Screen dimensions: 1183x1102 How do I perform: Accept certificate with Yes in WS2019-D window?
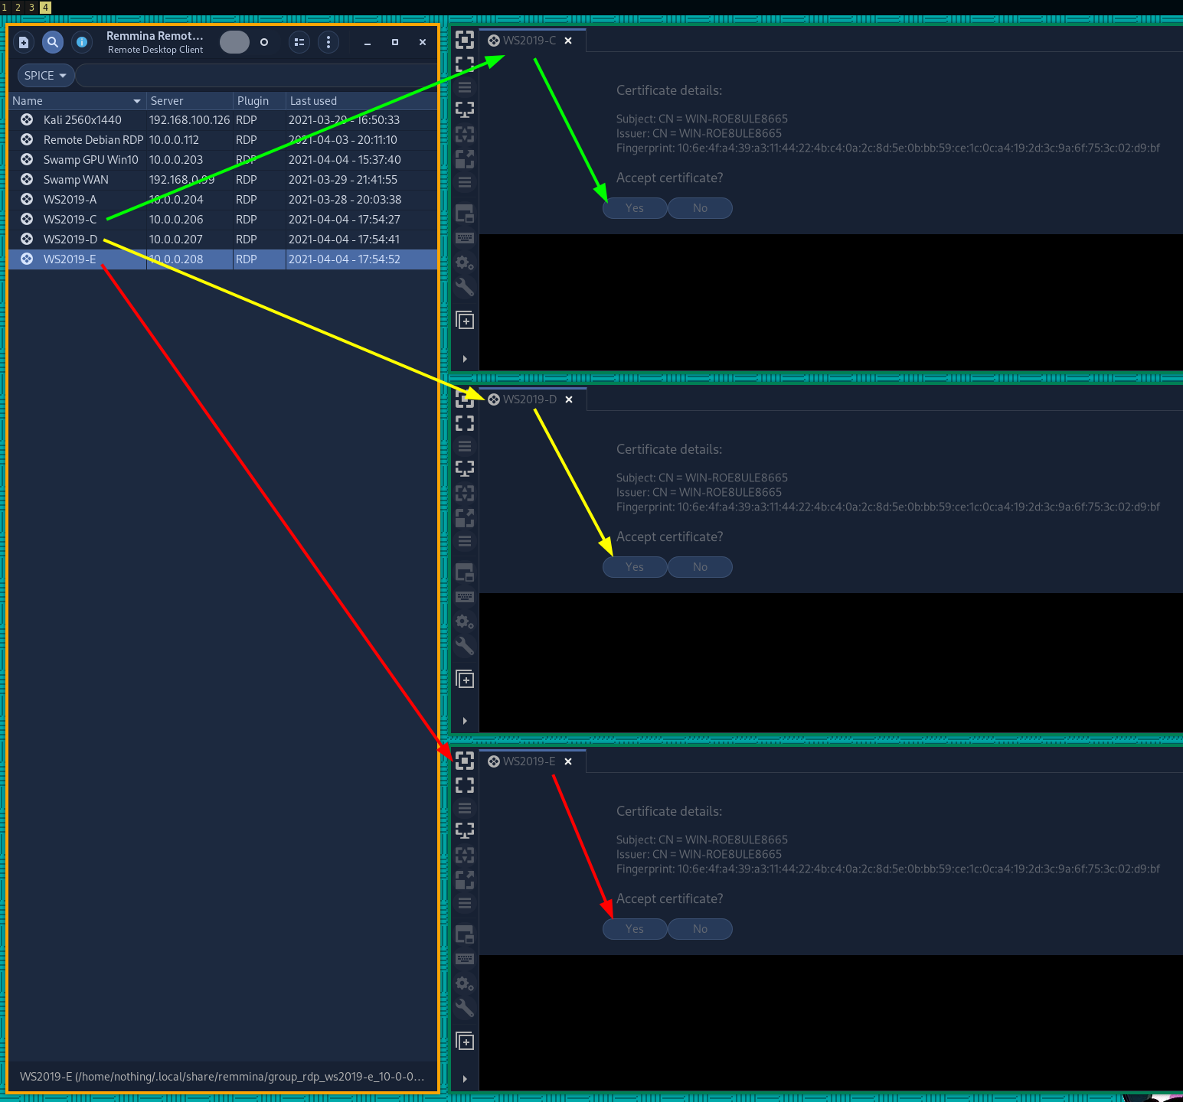pyautogui.click(x=635, y=567)
